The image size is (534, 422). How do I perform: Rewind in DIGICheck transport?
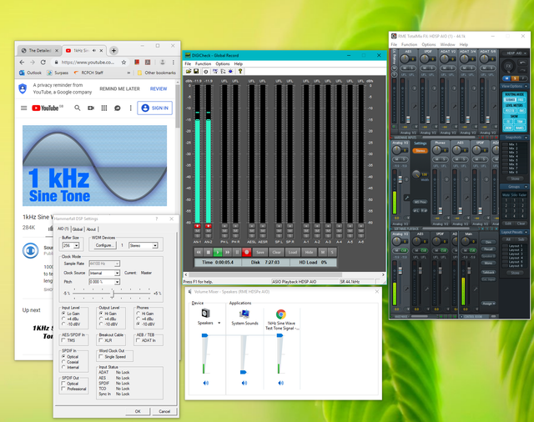click(199, 252)
